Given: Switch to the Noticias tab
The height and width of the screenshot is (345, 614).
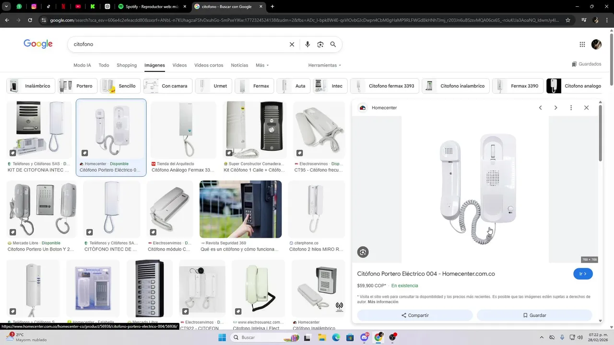Looking at the screenshot, I should click(x=239, y=65).
